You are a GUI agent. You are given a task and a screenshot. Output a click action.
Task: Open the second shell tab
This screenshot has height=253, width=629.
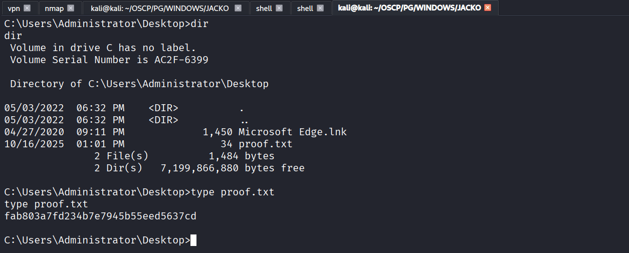305,8
